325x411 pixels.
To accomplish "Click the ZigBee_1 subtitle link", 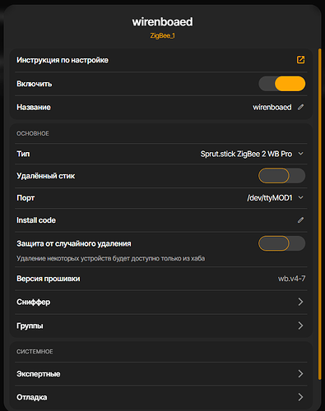I will [162, 35].
